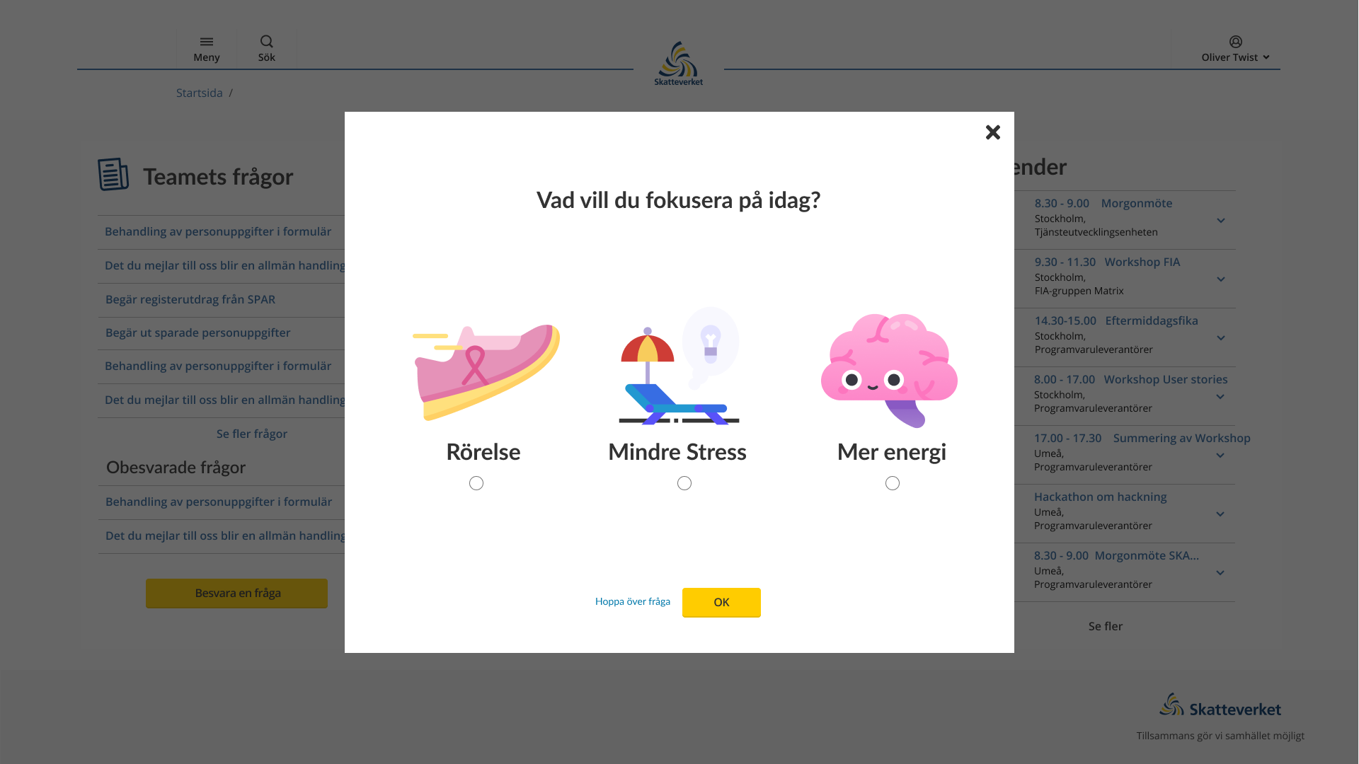The image size is (1359, 764).
Task: Click the Teamets frågor document icon
Action: point(113,174)
